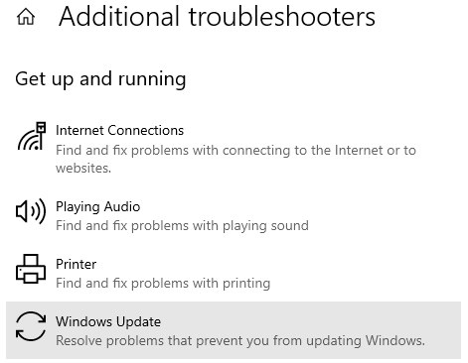The image size is (468, 363).
Task: Click blank space right of Playing Audio description
Action: pyautogui.click(x=385, y=226)
